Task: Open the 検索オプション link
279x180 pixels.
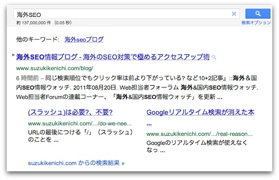Action: click(x=256, y=23)
